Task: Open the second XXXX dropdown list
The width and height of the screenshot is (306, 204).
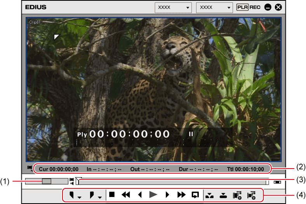Action: [215, 7]
